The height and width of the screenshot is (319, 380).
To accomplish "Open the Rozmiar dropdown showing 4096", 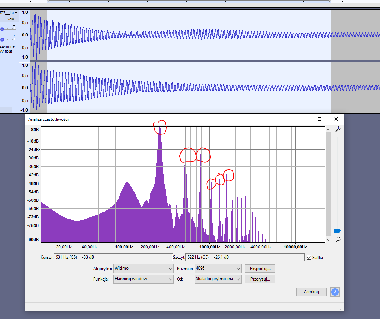I will coord(218,269).
